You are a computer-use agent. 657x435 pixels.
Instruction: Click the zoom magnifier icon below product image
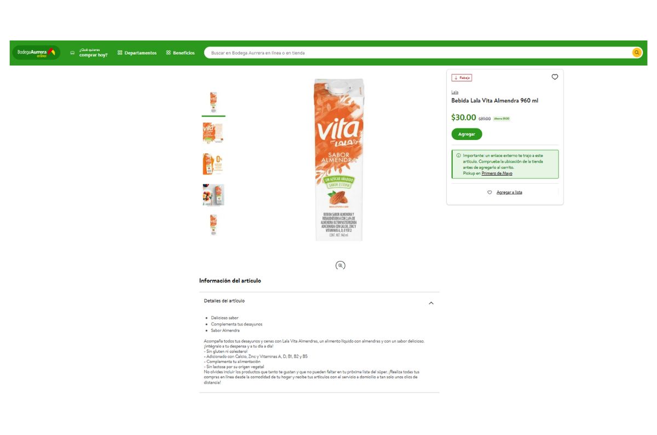[341, 265]
